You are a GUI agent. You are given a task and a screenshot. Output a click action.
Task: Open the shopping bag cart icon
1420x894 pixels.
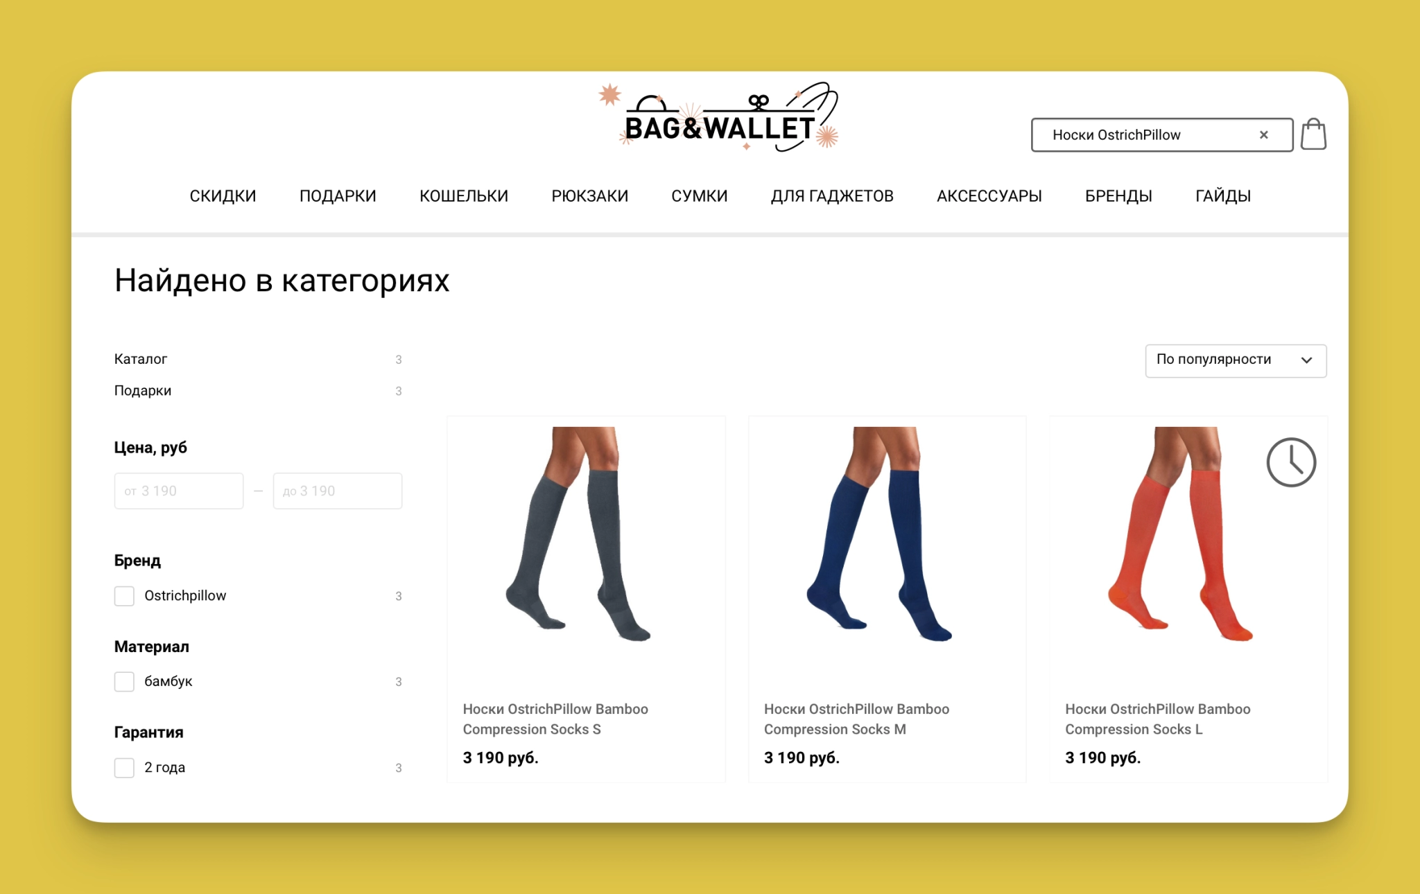coord(1313,134)
